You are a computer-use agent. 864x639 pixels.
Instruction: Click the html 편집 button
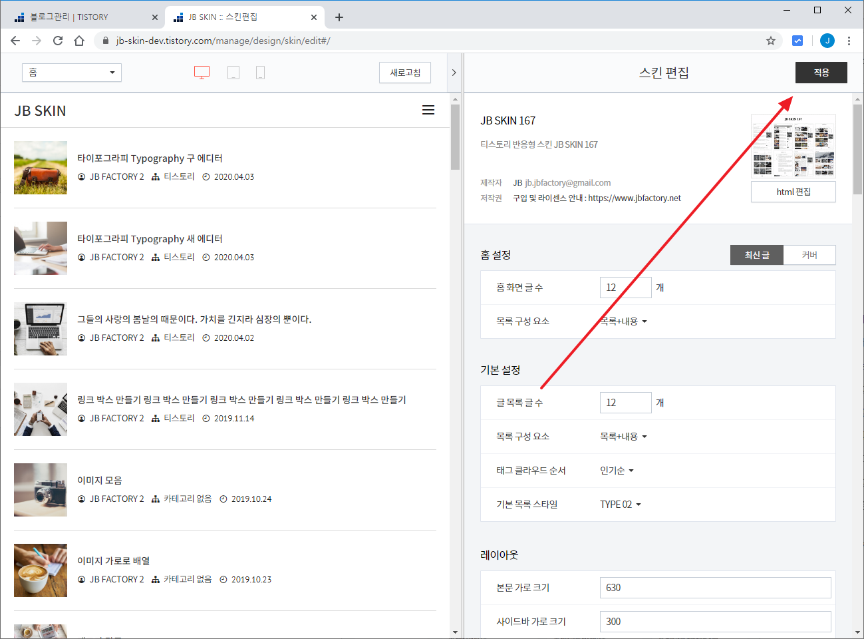793,192
